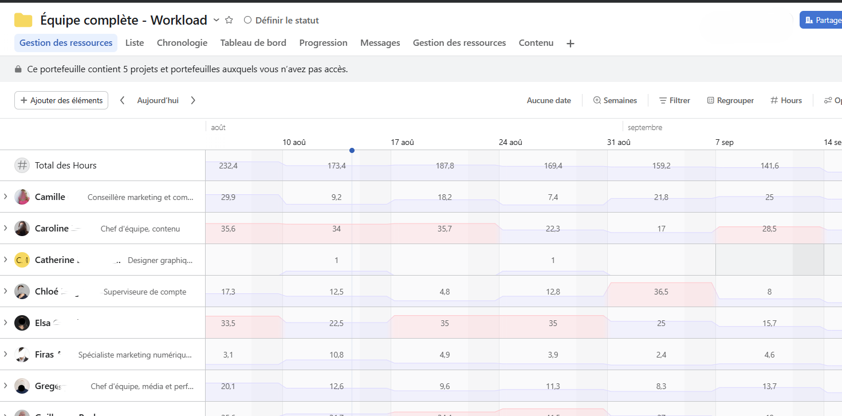Star the Équipe complète portfolio as favorite

coord(229,20)
